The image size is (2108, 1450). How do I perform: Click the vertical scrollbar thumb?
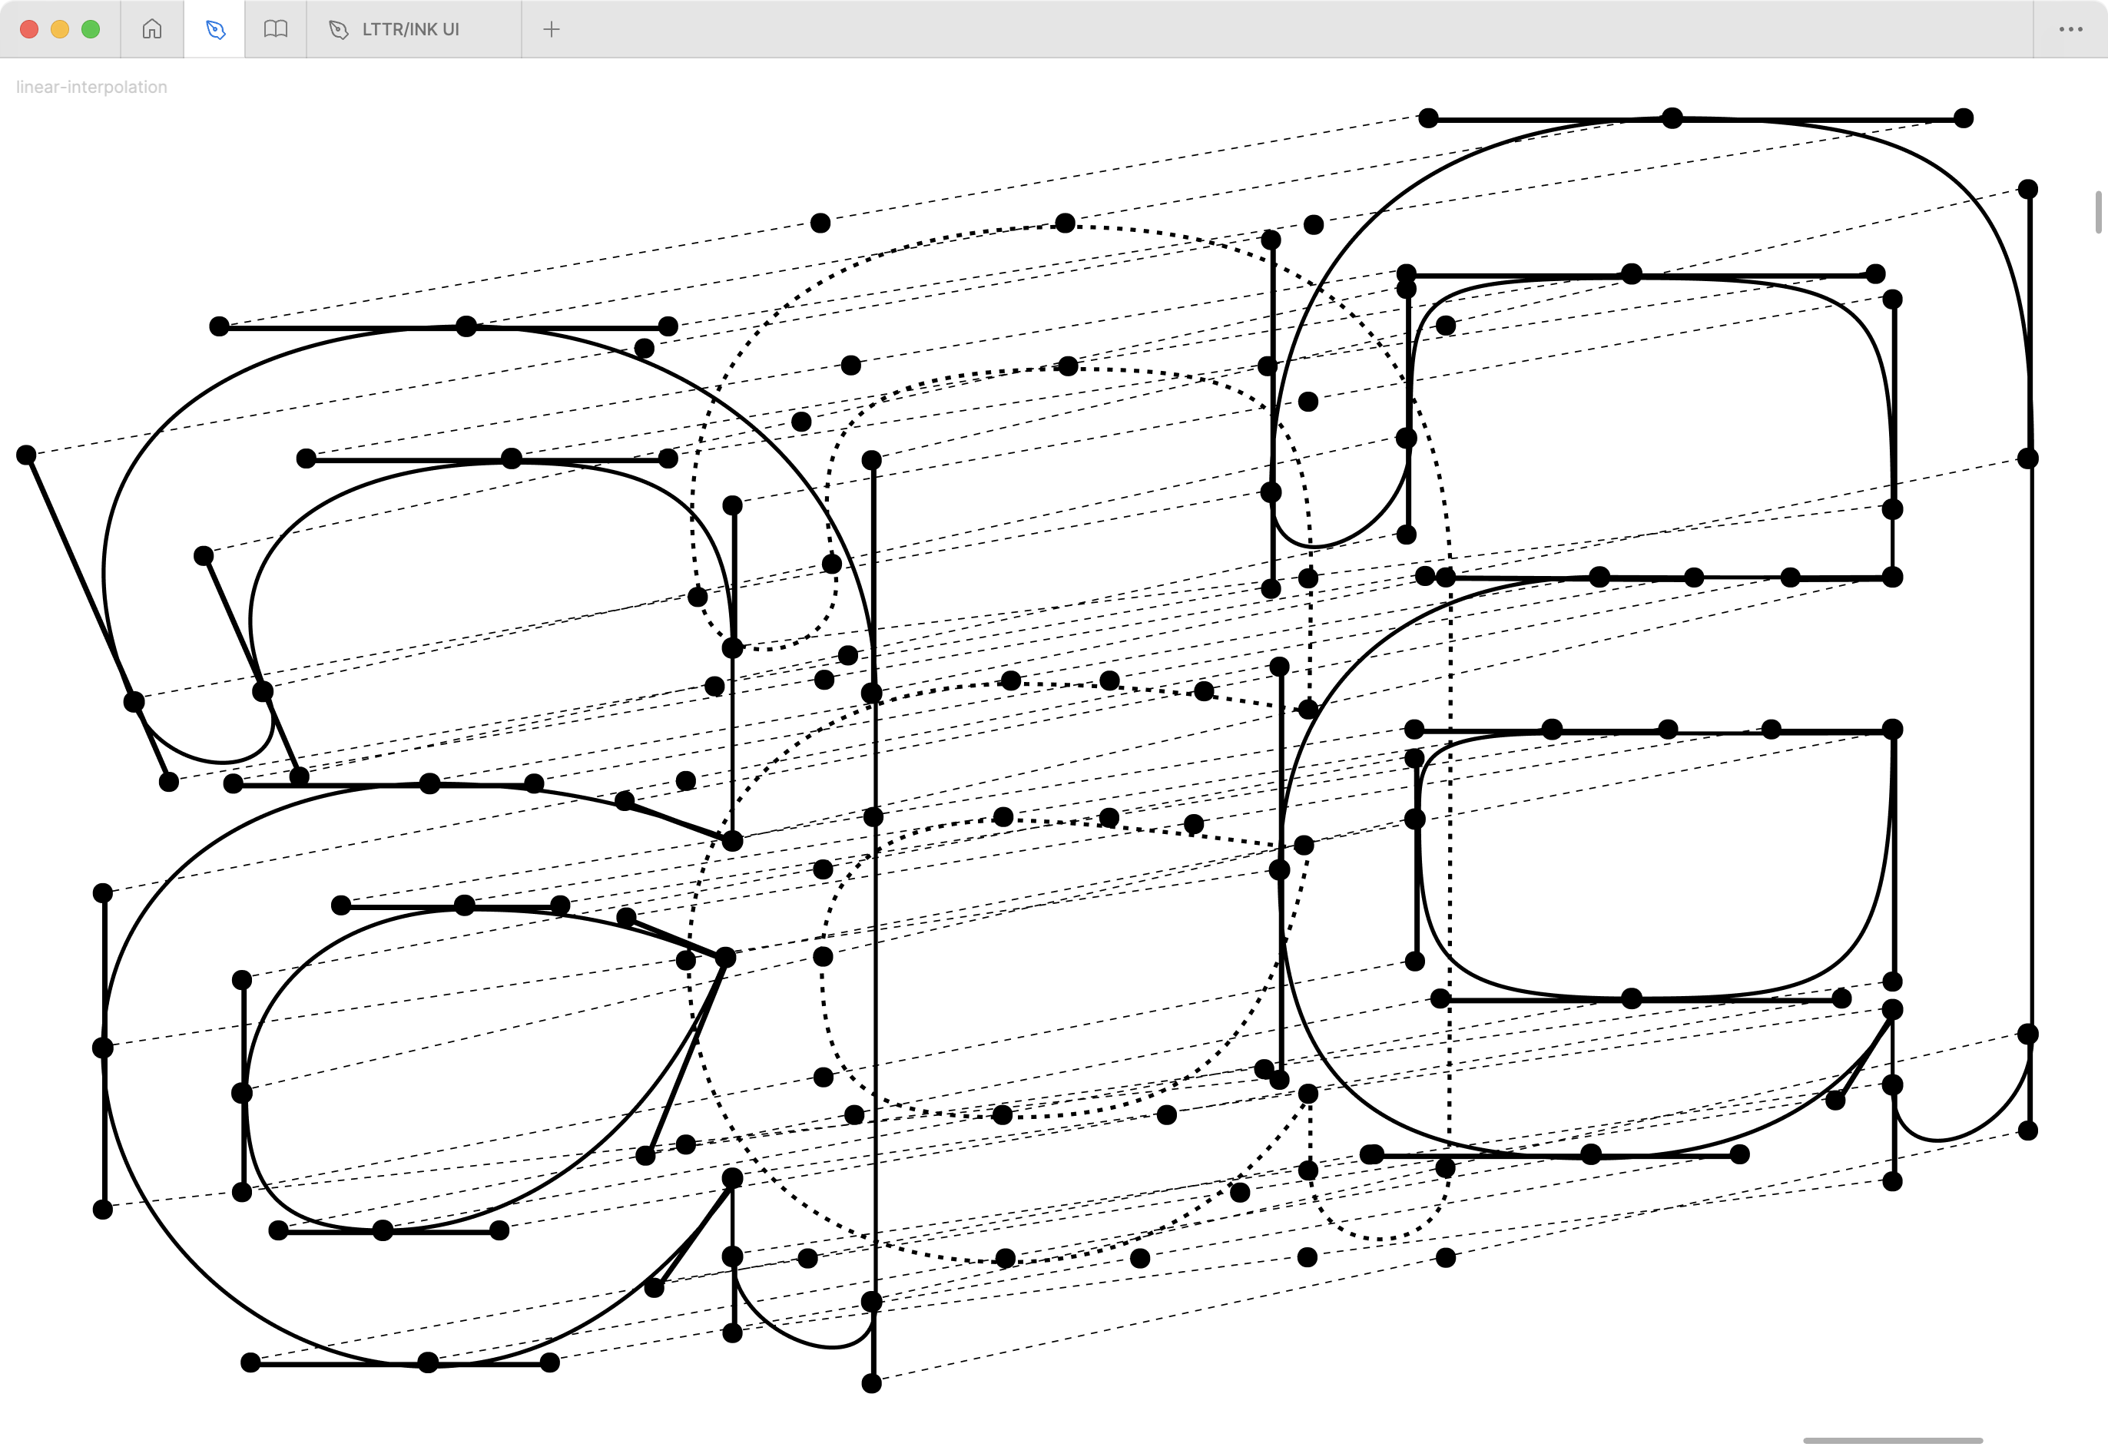pos(2098,212)
